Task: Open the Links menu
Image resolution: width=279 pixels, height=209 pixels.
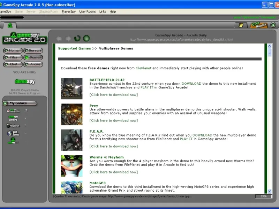Action: 103,11
